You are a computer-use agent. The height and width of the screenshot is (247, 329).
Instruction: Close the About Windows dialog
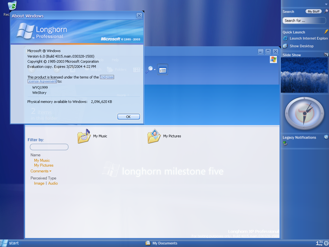[139, 15]
